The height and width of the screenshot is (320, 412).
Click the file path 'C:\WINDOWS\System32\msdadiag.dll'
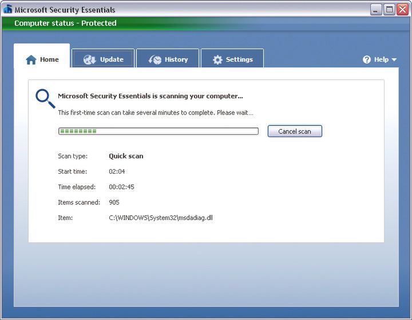(x=161, y=218)
